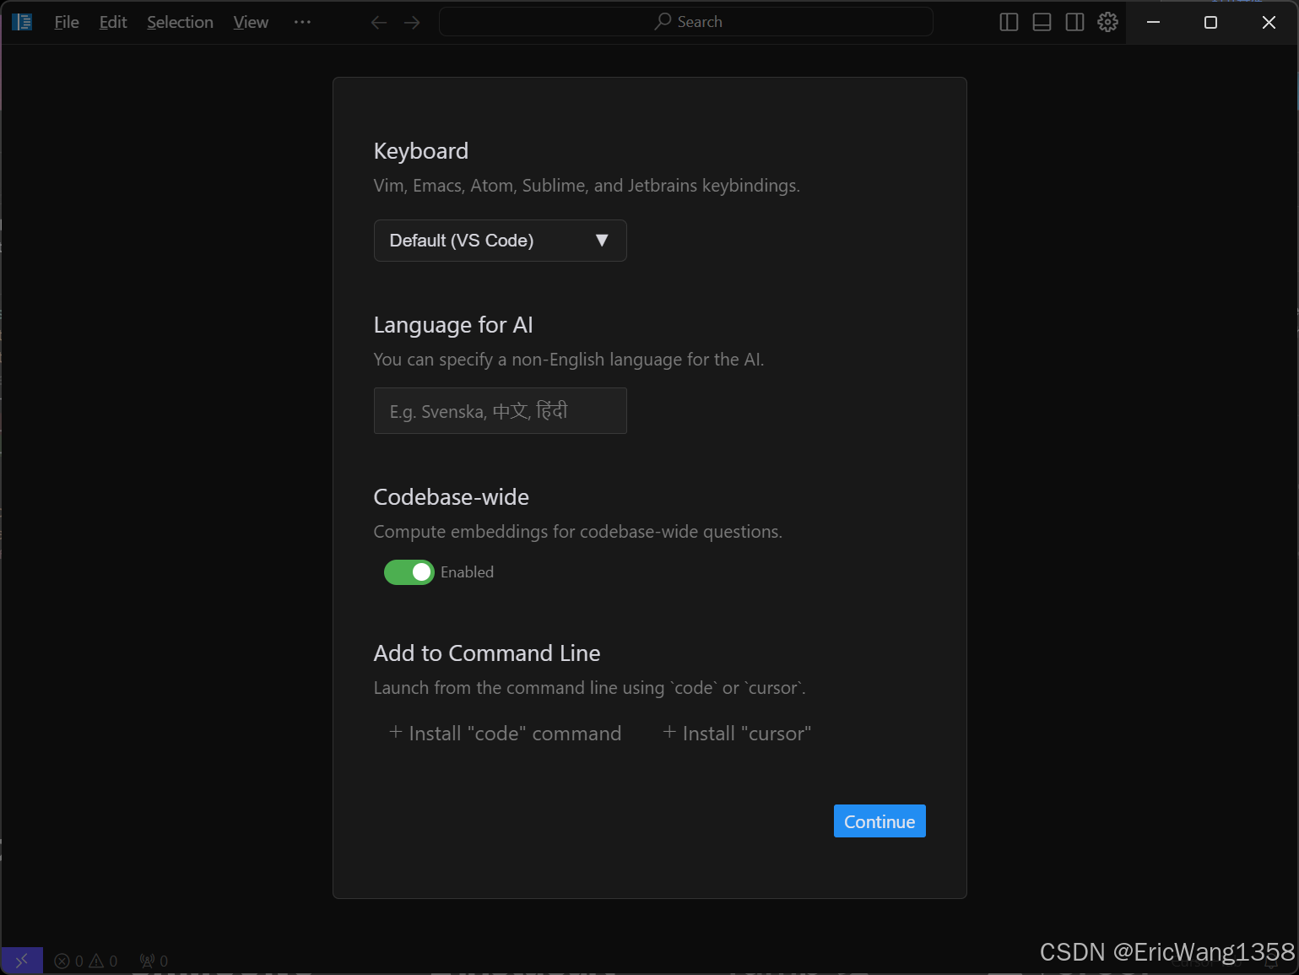Screen dimensions: 1299x975
Task: Go forward with right arrow
Action: pyautogui.click(x=412, y=22)
